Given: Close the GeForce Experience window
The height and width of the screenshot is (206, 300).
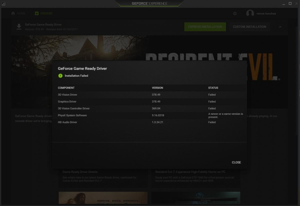Looking at the screenshot, I should point(296,3).
